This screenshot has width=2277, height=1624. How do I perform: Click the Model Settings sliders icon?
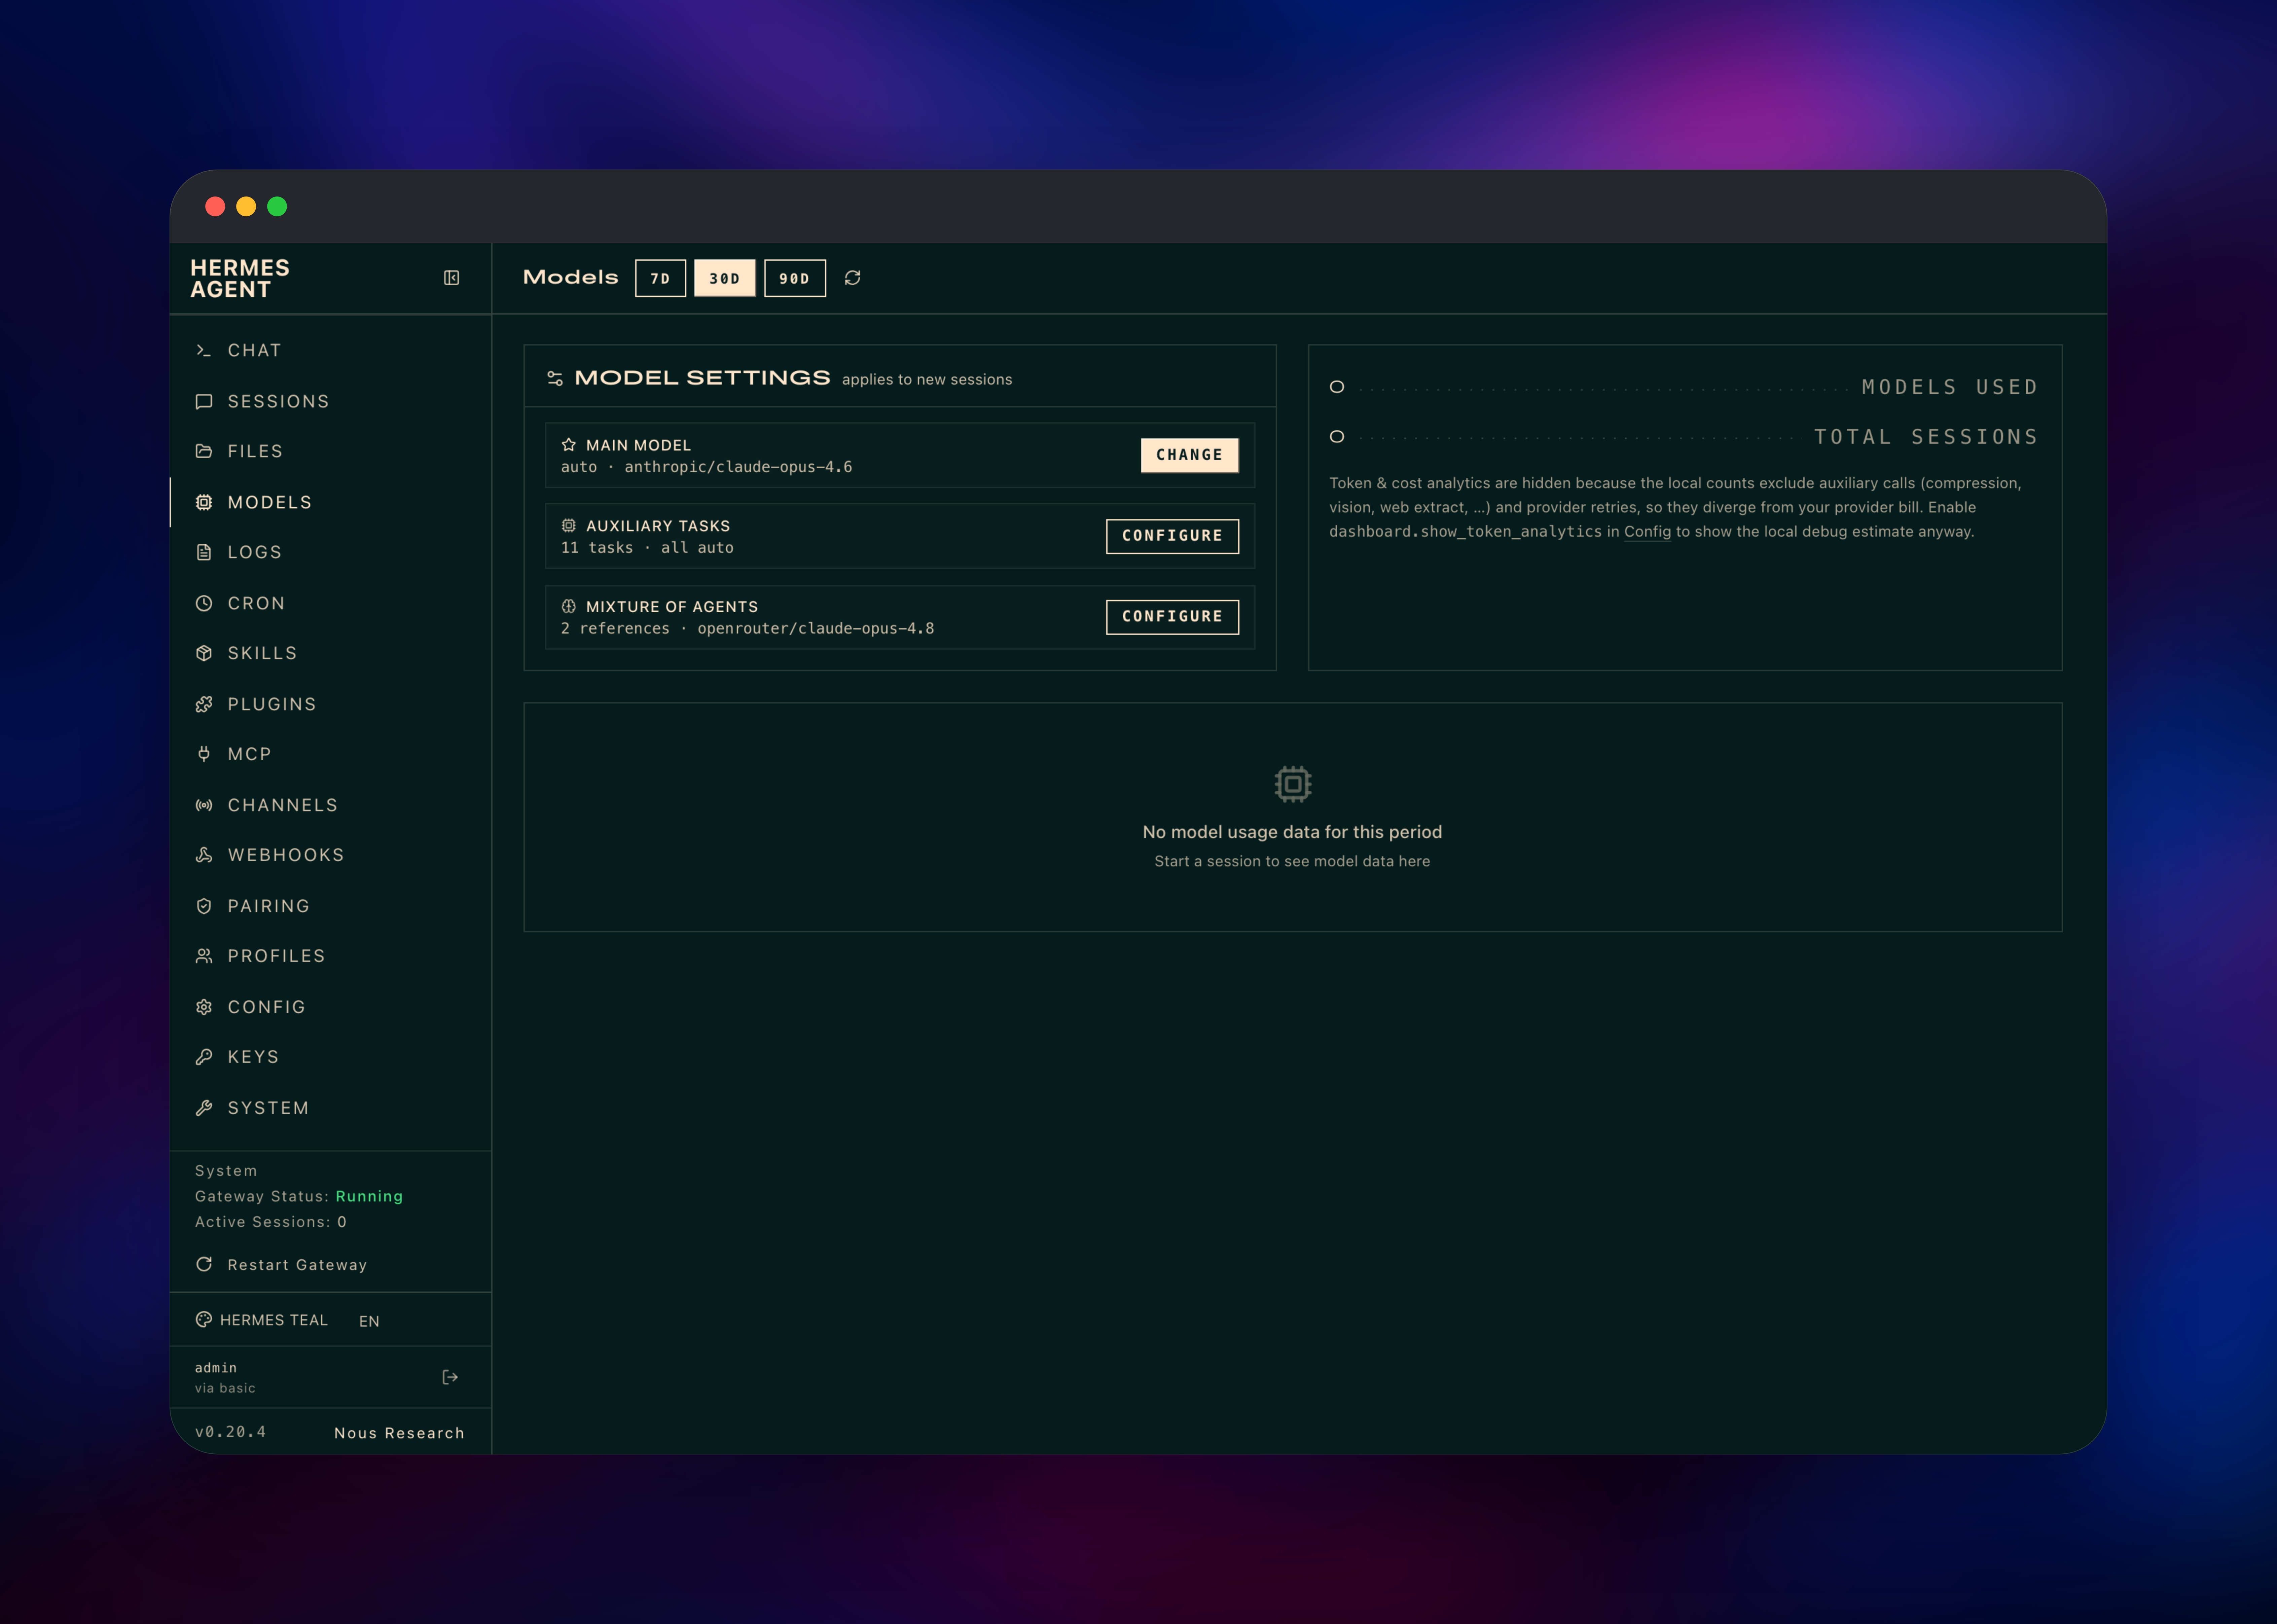(555, 378)
